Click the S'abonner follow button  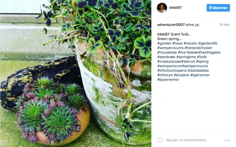(218, 8)
